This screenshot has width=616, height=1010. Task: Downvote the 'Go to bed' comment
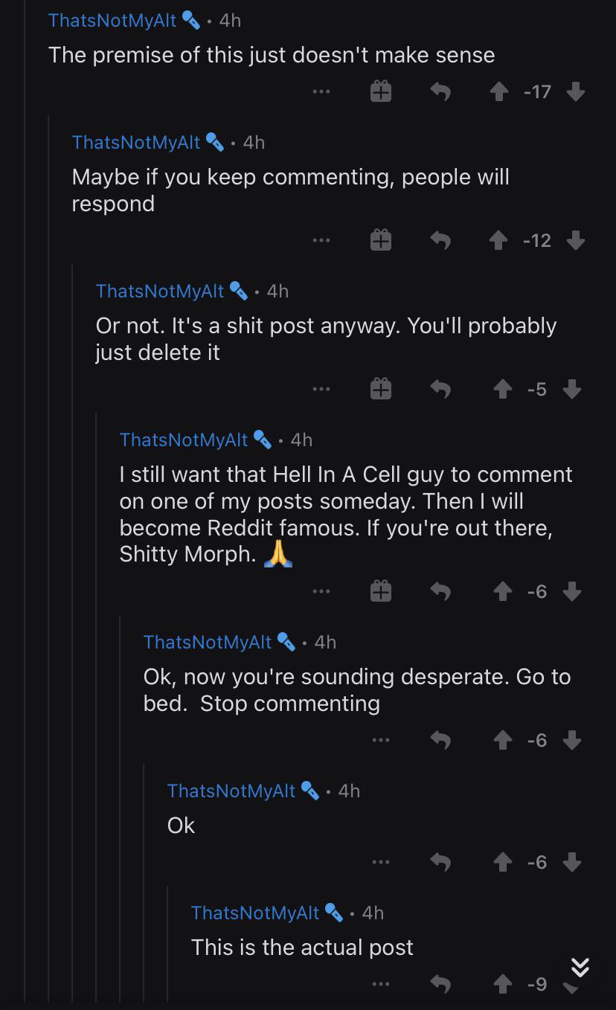[572, 740]
